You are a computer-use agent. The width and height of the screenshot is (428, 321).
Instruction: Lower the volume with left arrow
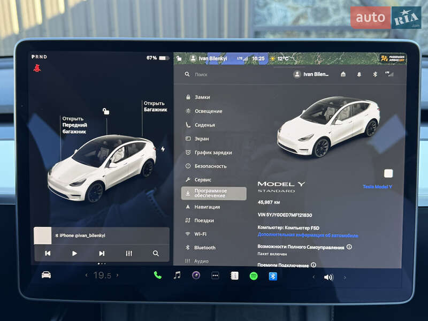pos(314,277)
